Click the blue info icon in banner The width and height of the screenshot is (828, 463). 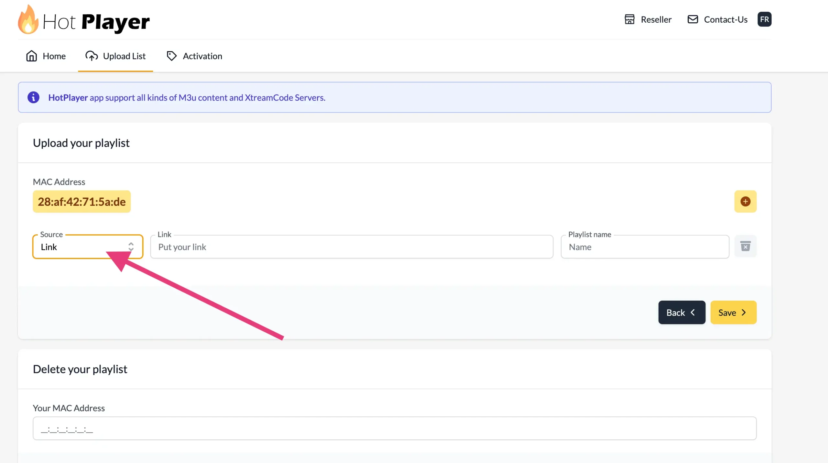point(33,97)
